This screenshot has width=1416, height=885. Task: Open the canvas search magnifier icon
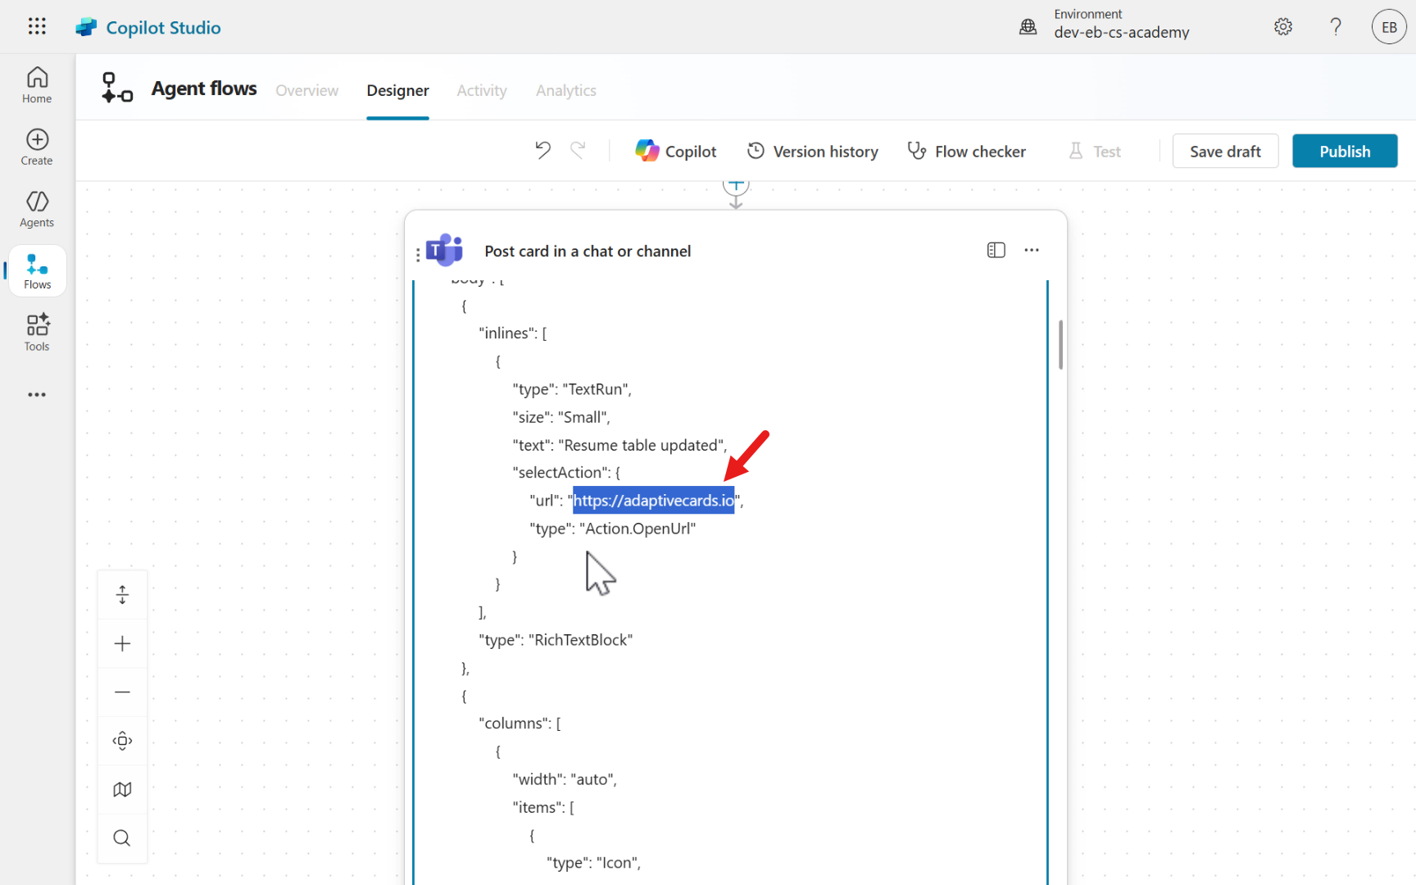click(122, 837)
